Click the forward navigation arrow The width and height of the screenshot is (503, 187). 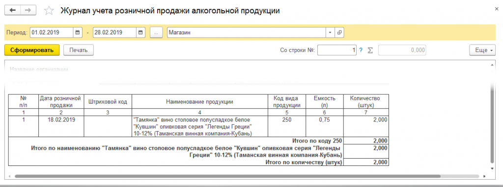pyautogui.click(x=28, y=10)
